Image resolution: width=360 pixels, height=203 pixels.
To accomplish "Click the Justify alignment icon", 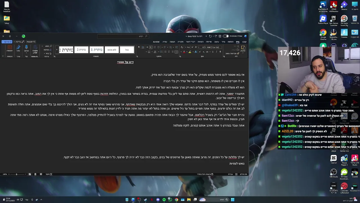I will (165, 52).
